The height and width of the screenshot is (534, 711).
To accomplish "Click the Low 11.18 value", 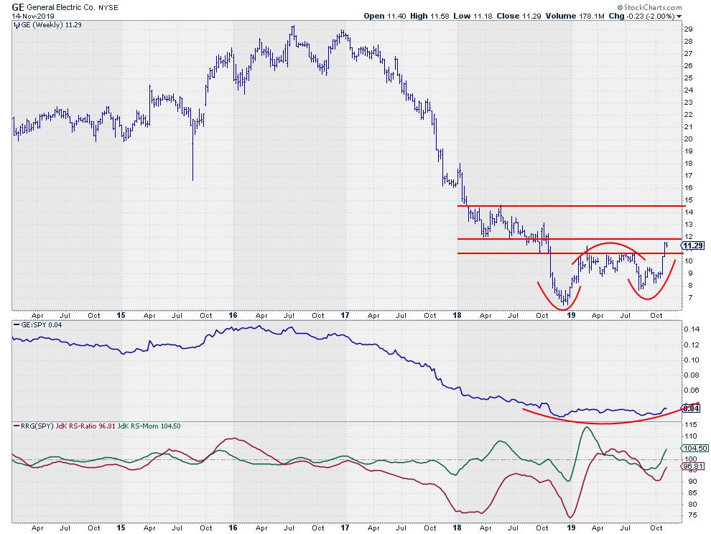I will (473, 16).
